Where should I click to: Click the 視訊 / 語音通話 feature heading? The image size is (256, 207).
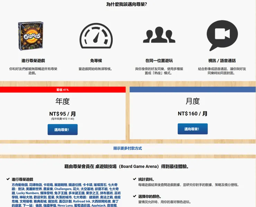click(x=222, y=61)
